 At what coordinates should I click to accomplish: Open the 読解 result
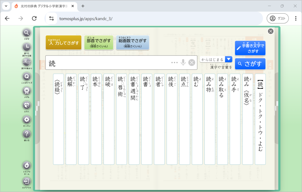point(71,119)
